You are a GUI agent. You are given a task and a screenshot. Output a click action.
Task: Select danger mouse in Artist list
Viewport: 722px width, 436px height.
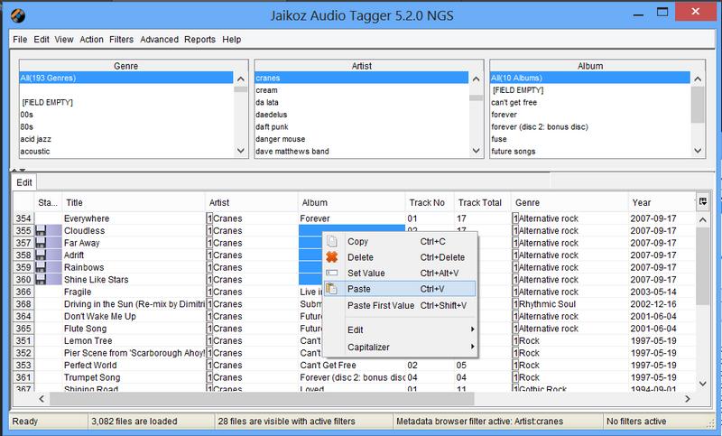coord(362,139)
